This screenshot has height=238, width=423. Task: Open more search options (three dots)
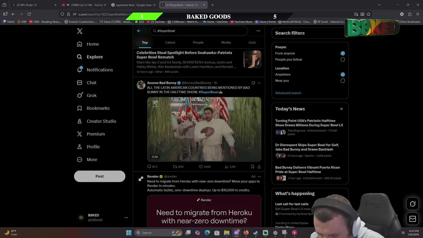pyautogui.click(x=258, y=31)
